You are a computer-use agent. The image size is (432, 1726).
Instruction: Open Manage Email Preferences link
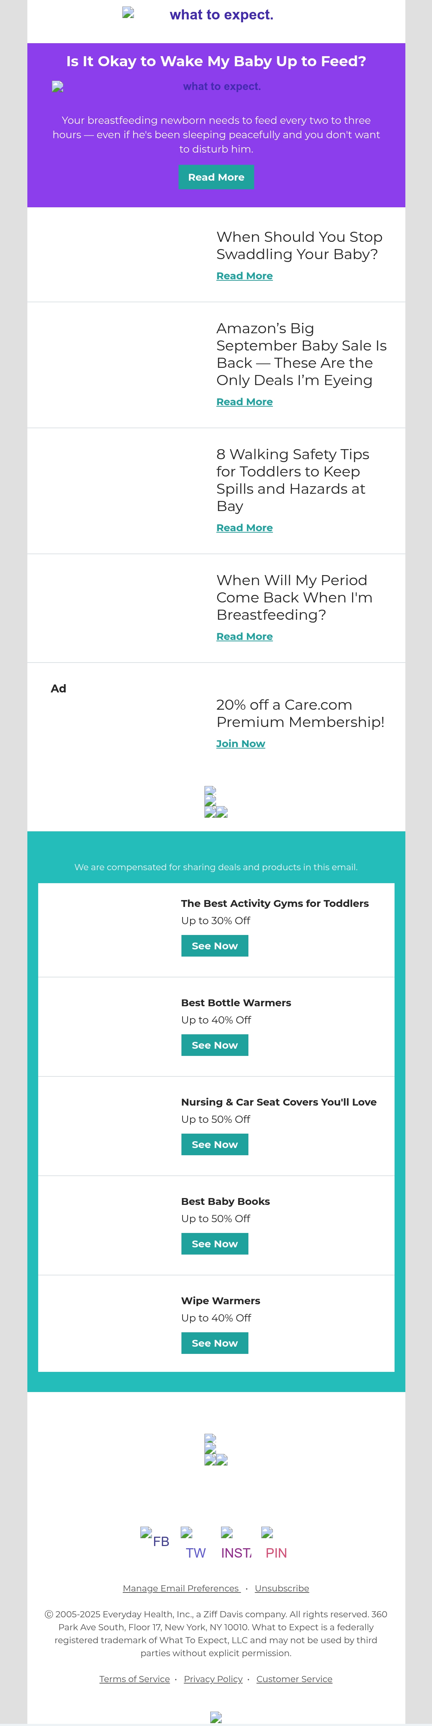pyautogui.click(x=181, y=1589)
